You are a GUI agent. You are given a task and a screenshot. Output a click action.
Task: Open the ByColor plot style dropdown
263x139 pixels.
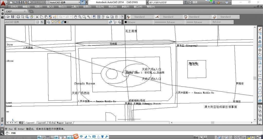[x=222, y=22]
